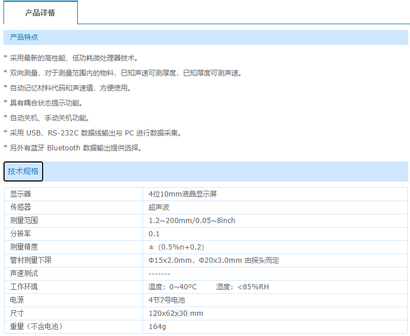This screenshot has height=336, width=410.
Task: Click the 产品特点 section header
Action: coord(24,37)
